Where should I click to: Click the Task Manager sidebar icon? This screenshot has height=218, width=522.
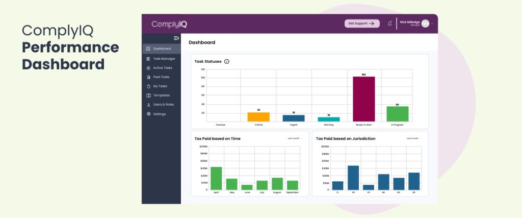148,59
